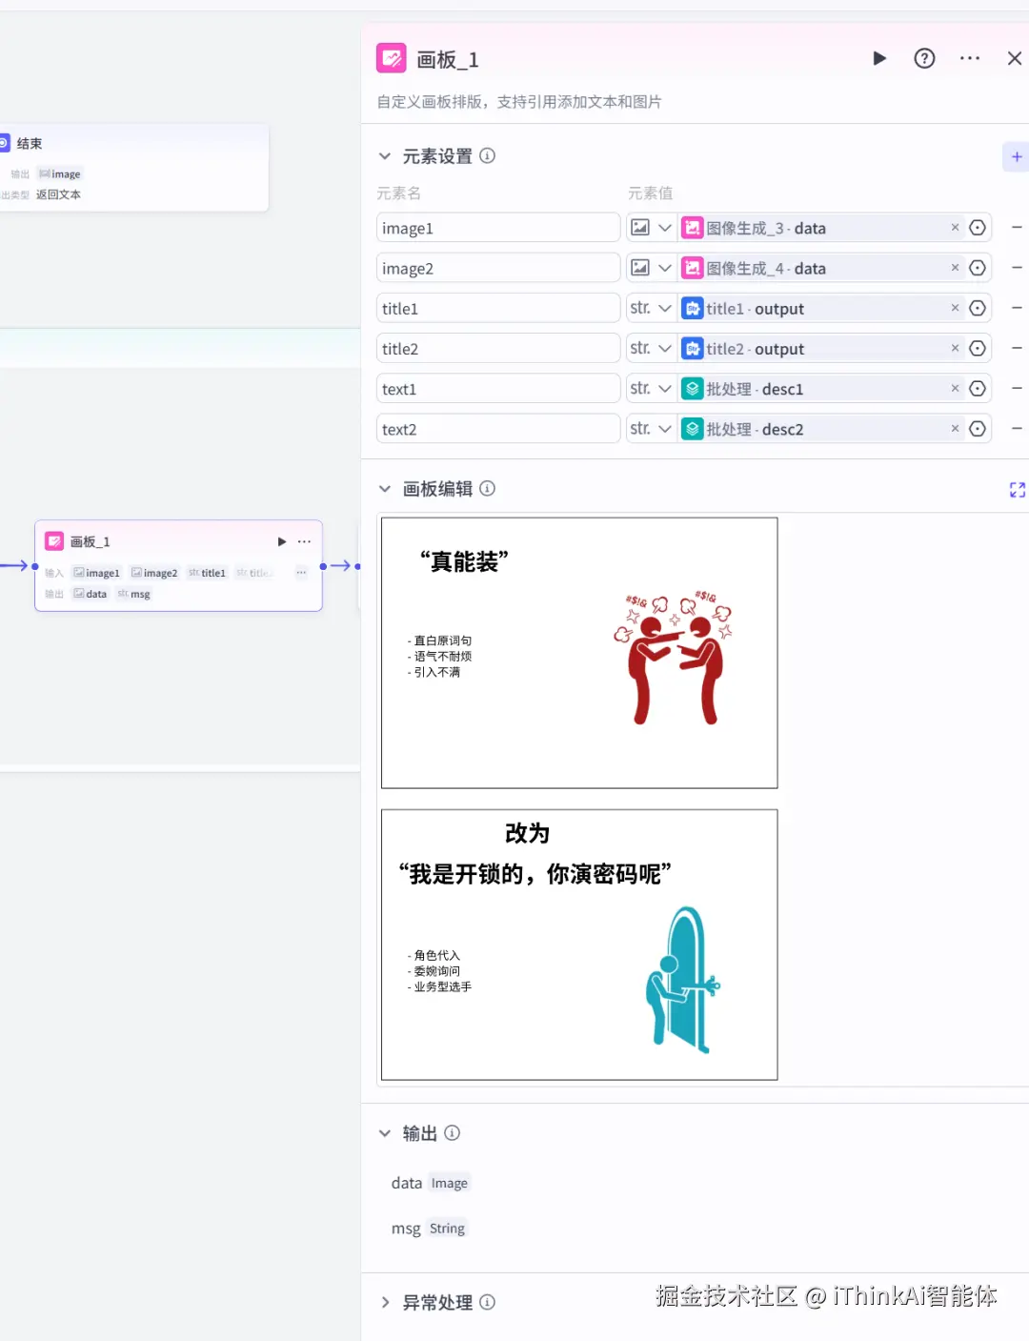Open the help question mark icon
1029x1341 pixels.
coord(924,58)
